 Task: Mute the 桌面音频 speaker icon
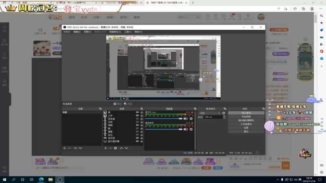pyautogui.click(x=185, y=129)
